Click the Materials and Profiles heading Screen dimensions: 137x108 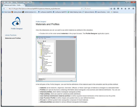pos(48,24)
